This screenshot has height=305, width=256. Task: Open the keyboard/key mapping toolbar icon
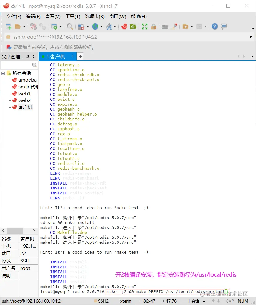(165, 26)
